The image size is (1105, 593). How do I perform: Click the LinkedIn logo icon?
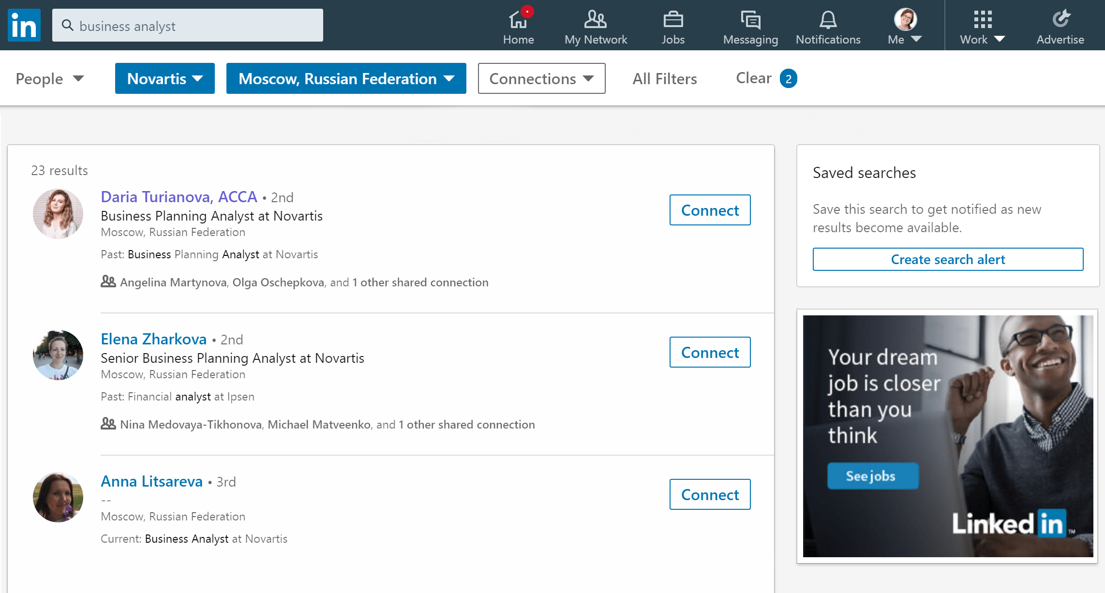click(x=24, y=25)
